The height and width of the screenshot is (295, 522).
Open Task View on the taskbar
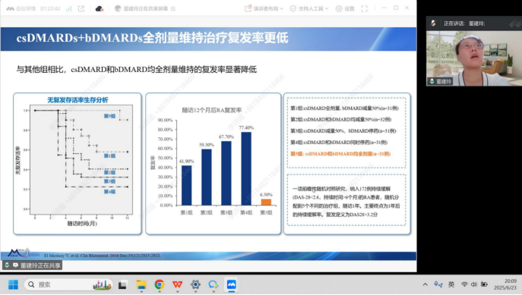[122, 284]
